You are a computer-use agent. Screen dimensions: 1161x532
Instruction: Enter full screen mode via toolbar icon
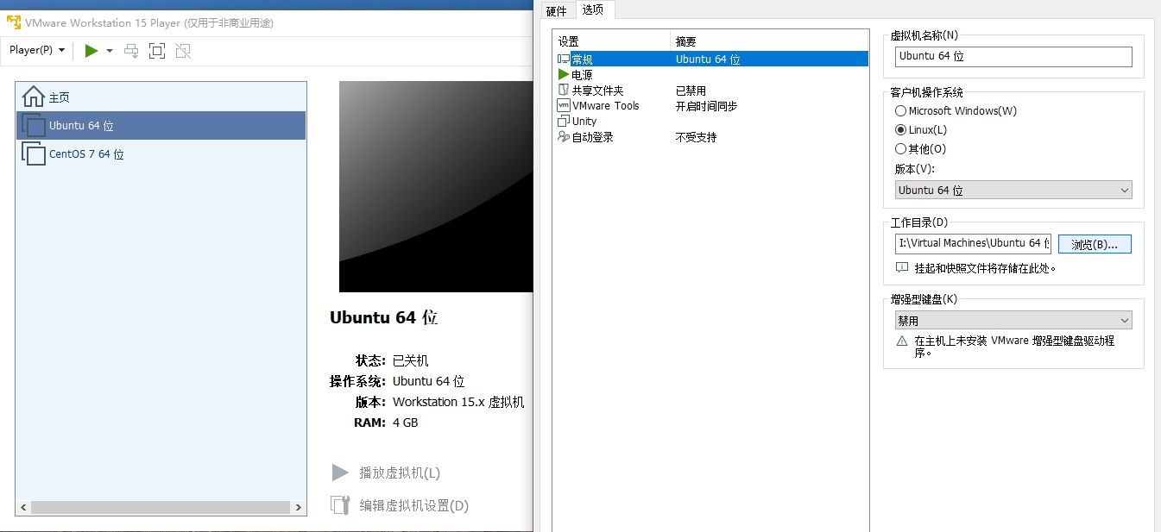point(157,51)
